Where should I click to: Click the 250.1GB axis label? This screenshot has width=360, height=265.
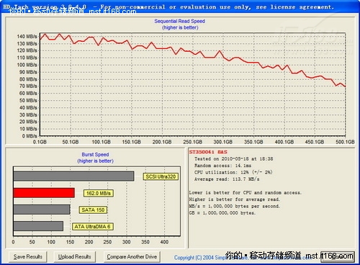click(x=192, y=142)
